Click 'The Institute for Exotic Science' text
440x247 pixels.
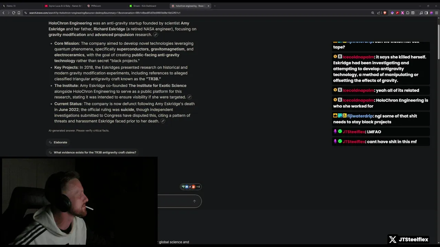pos(157,85)
